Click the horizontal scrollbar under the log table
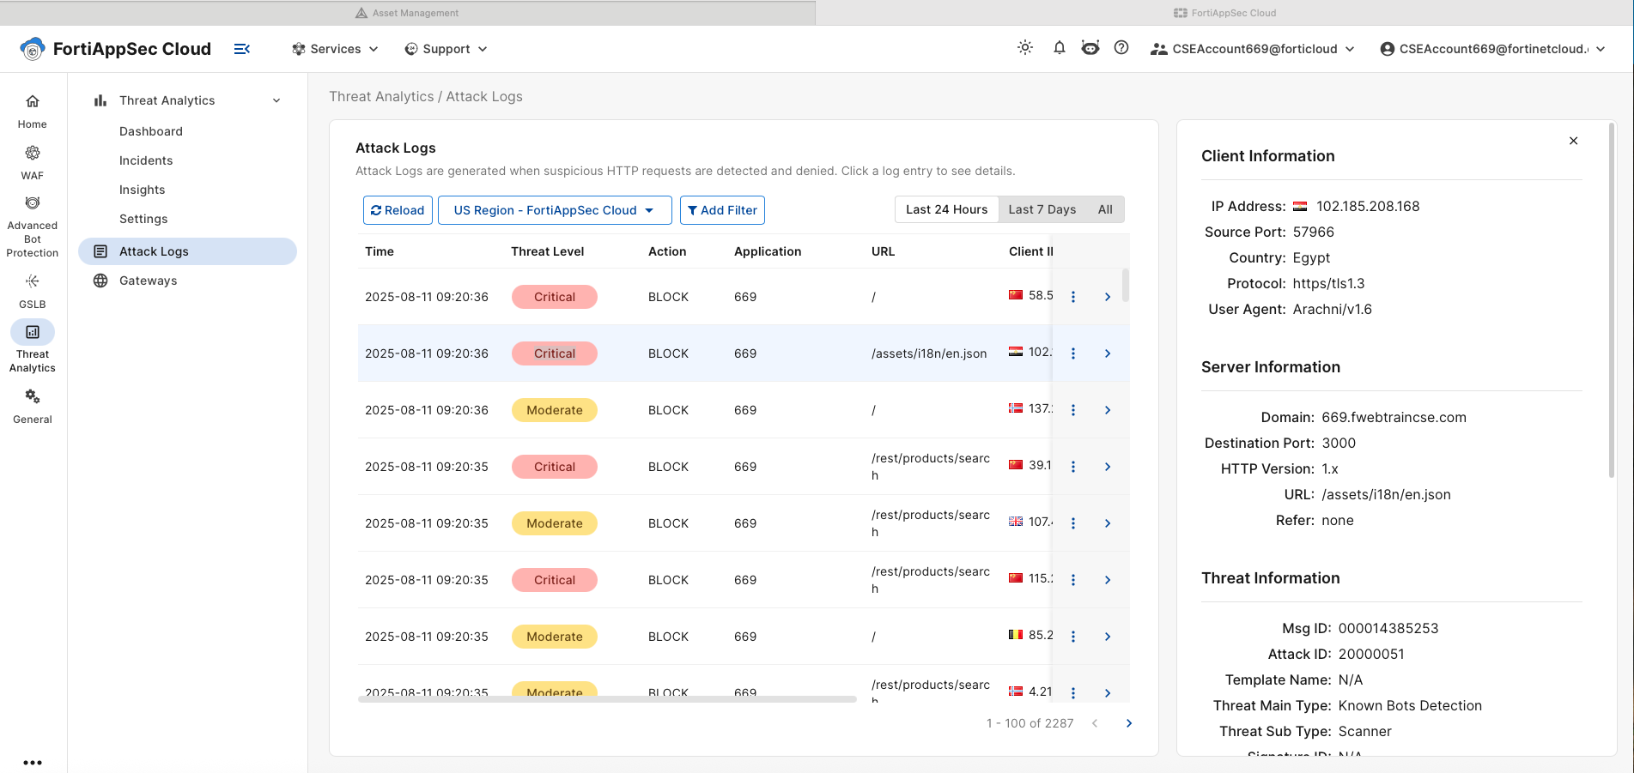Screen dimensions: 1634x773 coord(607,699)
